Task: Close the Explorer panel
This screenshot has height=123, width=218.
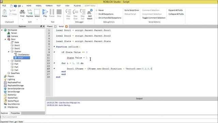Action: pos(44,26)
